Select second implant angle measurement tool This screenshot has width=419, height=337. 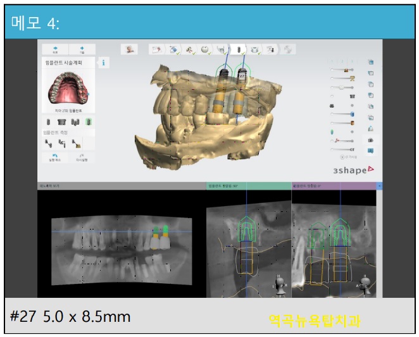(x=62, y=144)
